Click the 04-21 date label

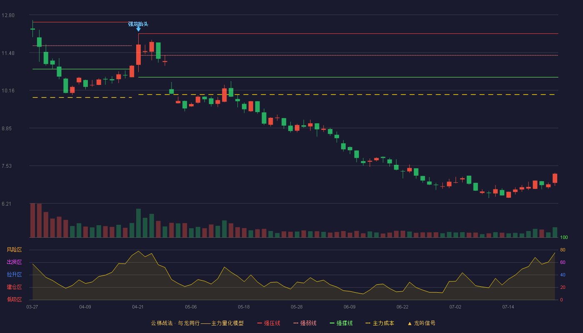pos(138,307)
